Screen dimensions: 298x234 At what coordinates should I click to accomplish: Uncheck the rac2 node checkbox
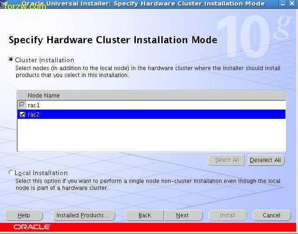pos(22,114)
